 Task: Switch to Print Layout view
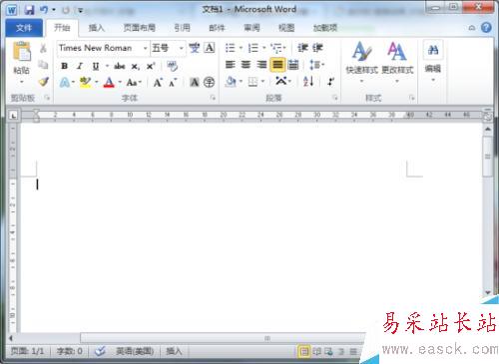point(303,351)
